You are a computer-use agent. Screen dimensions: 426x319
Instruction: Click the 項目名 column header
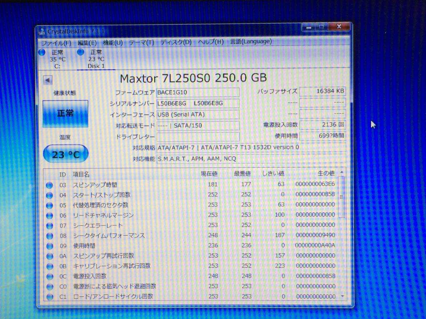click(x=81, y=174)
